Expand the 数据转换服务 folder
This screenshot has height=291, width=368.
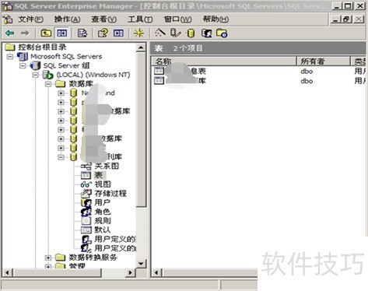(48, 258)
